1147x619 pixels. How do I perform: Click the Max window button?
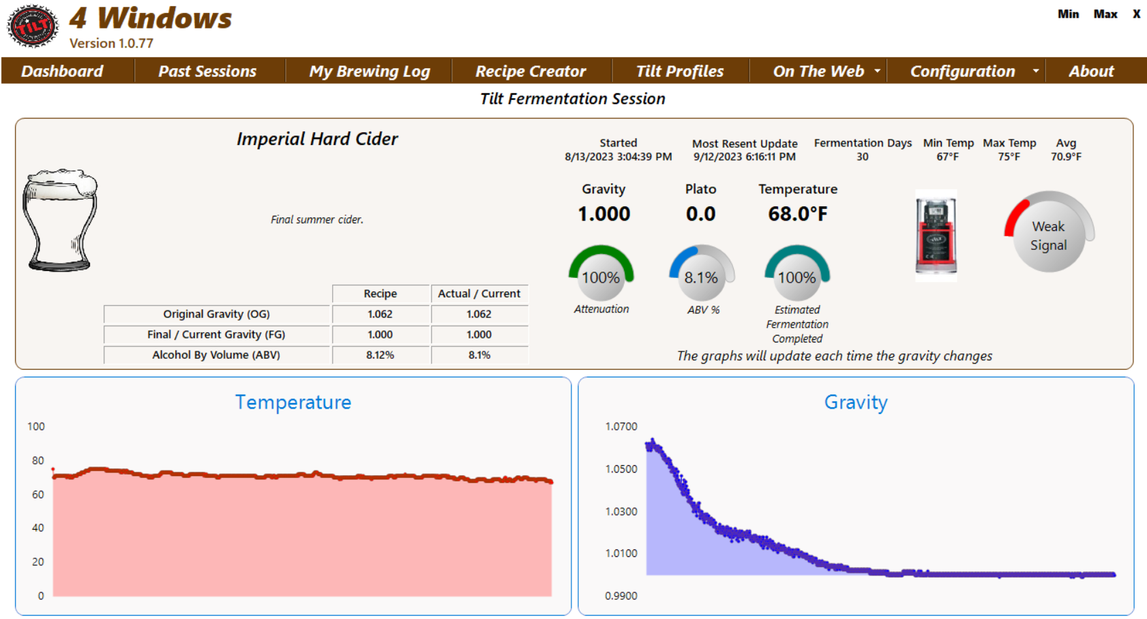click(1105, 14)
